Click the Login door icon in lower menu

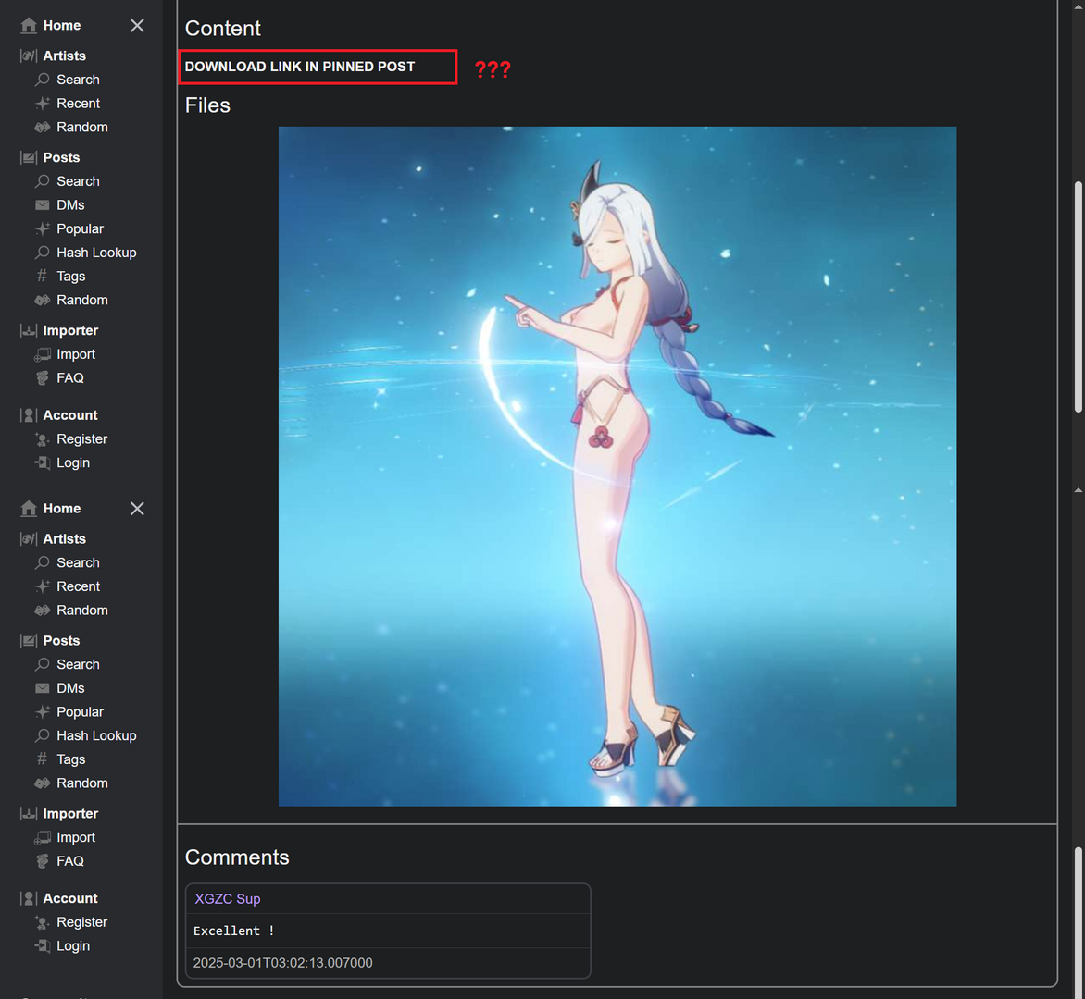43,945
